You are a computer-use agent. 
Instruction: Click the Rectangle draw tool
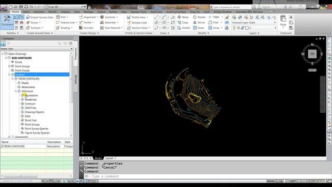click(173, 22)
